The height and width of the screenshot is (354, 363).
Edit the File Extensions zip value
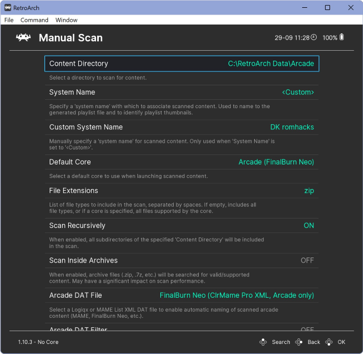click(309, 191)
